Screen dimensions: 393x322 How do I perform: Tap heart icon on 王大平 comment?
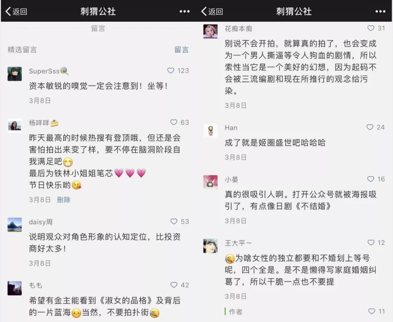tap(371, 242)
